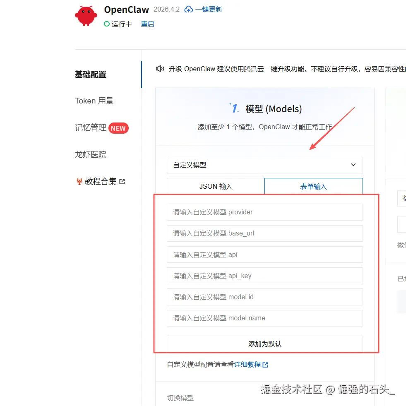
Task: Open the Token 用量 sidebar item
Action: pos(94,101)
